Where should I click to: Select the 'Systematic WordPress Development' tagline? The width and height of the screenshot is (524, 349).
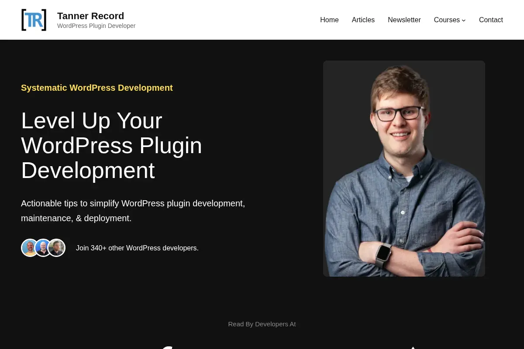[97, 88]
